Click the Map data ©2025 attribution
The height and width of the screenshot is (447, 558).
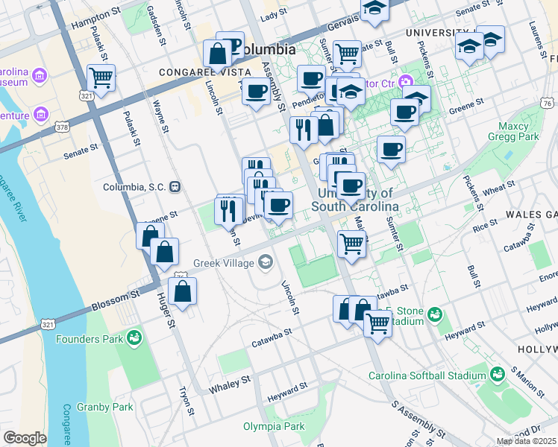526,442
